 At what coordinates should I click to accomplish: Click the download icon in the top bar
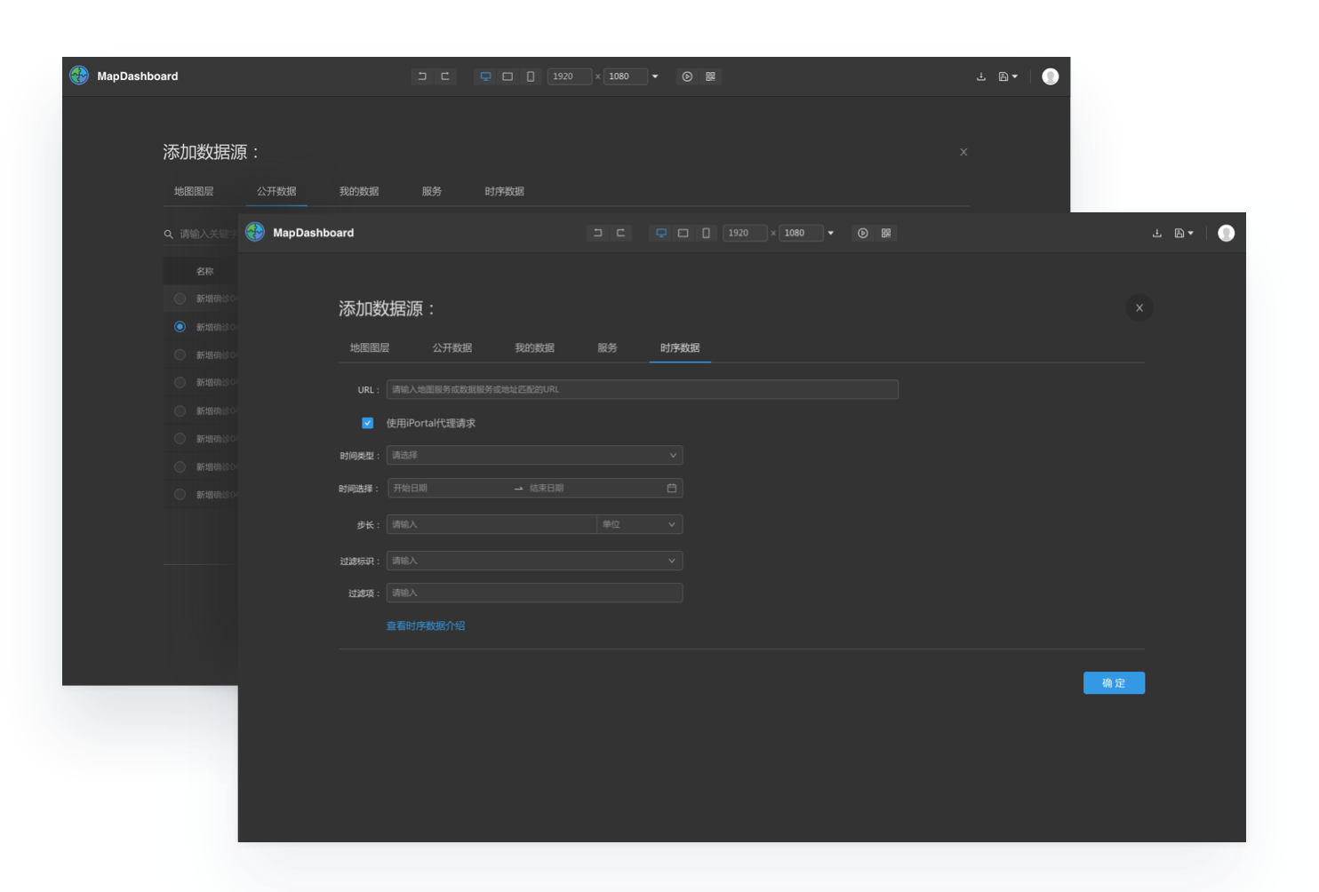point(1156,233)
